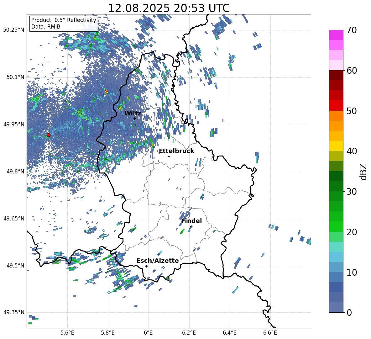The height and width of the screenshot is (339, 371).
Task: Click the Esch/Alzette station cross marker
Action: coord(146,266)
